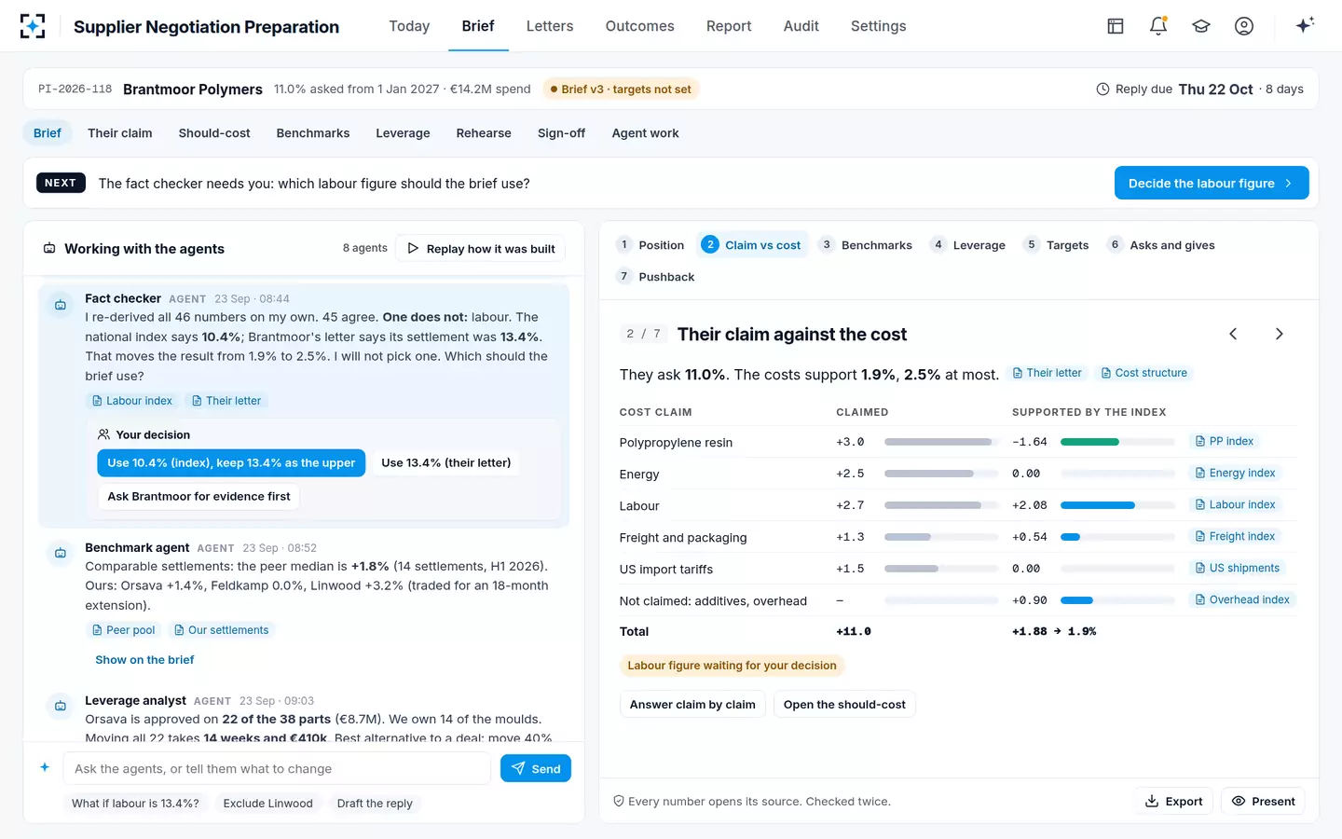Jump to step 7 Pushback
This screenshot has width=1342, height=839.
656,277
